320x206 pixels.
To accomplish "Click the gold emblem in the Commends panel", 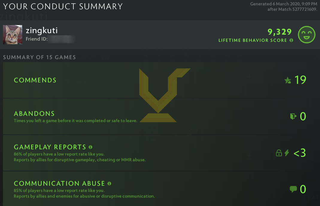I will pos(161,95).
